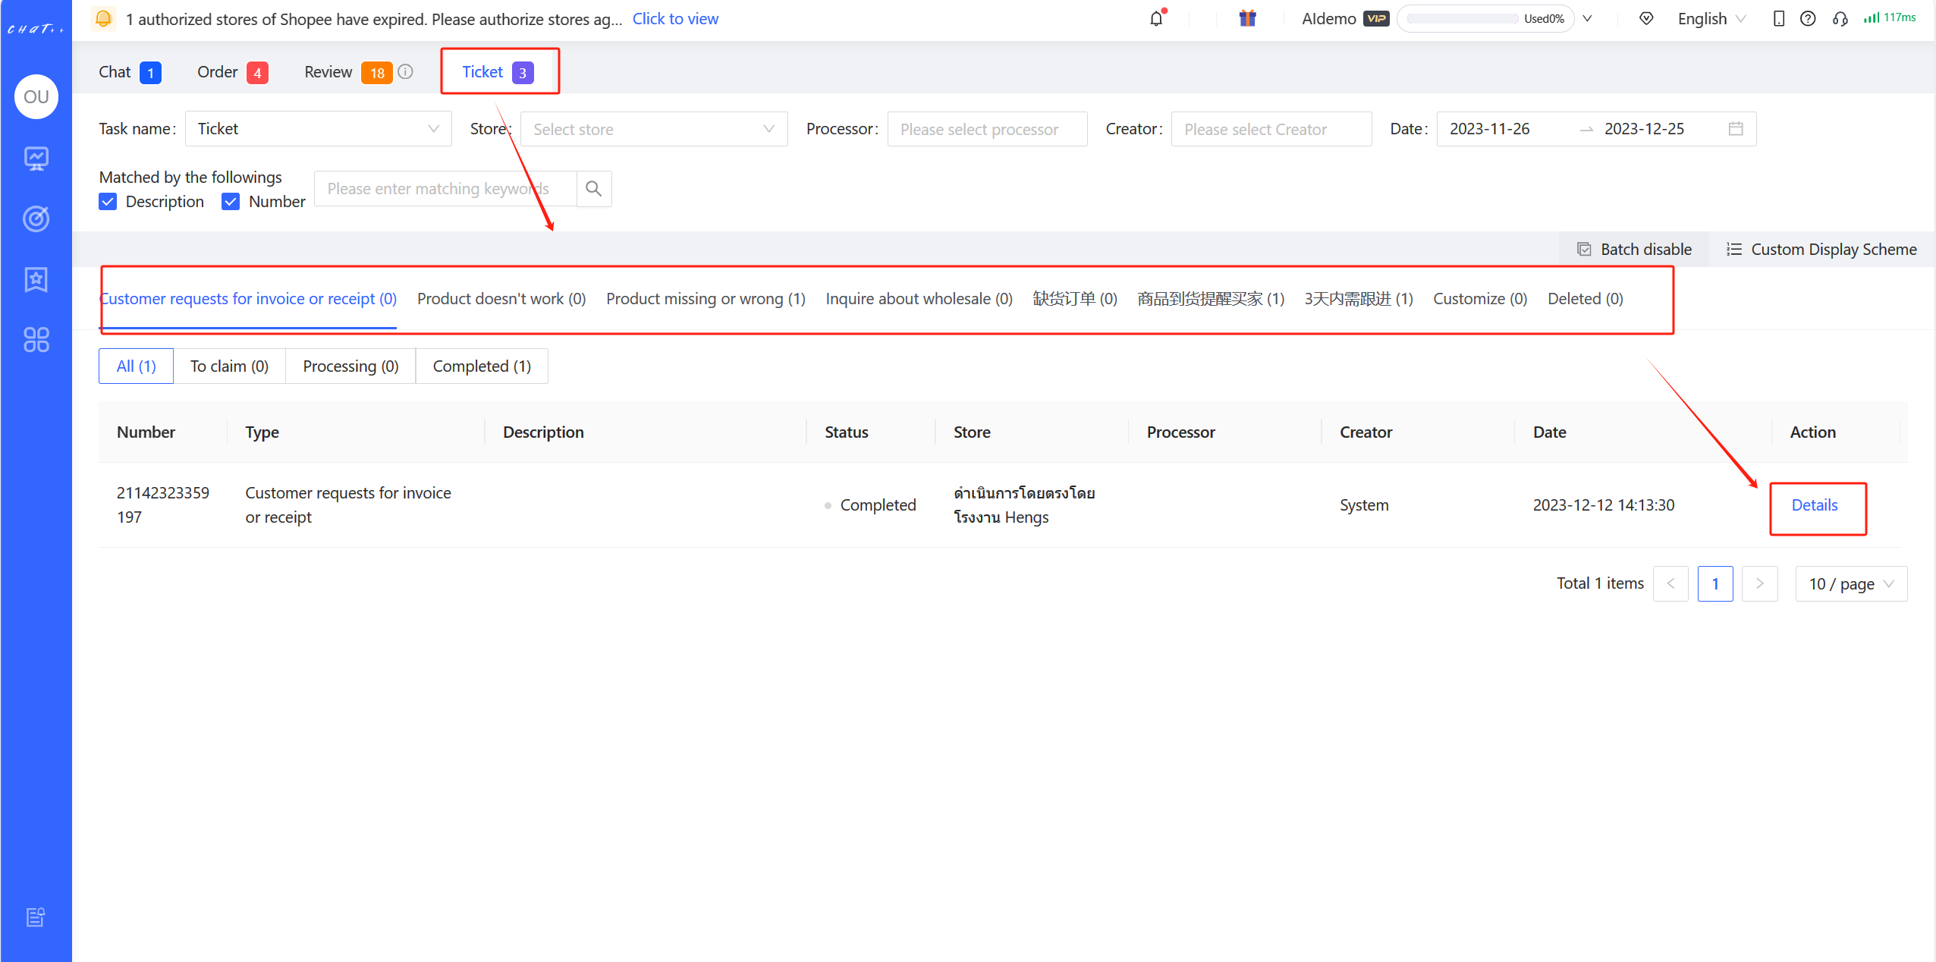Click the matching keywords input field

coord(445,188)
